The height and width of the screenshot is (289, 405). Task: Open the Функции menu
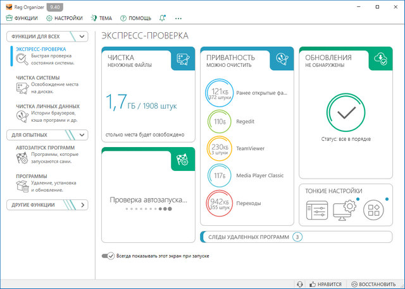22,18
